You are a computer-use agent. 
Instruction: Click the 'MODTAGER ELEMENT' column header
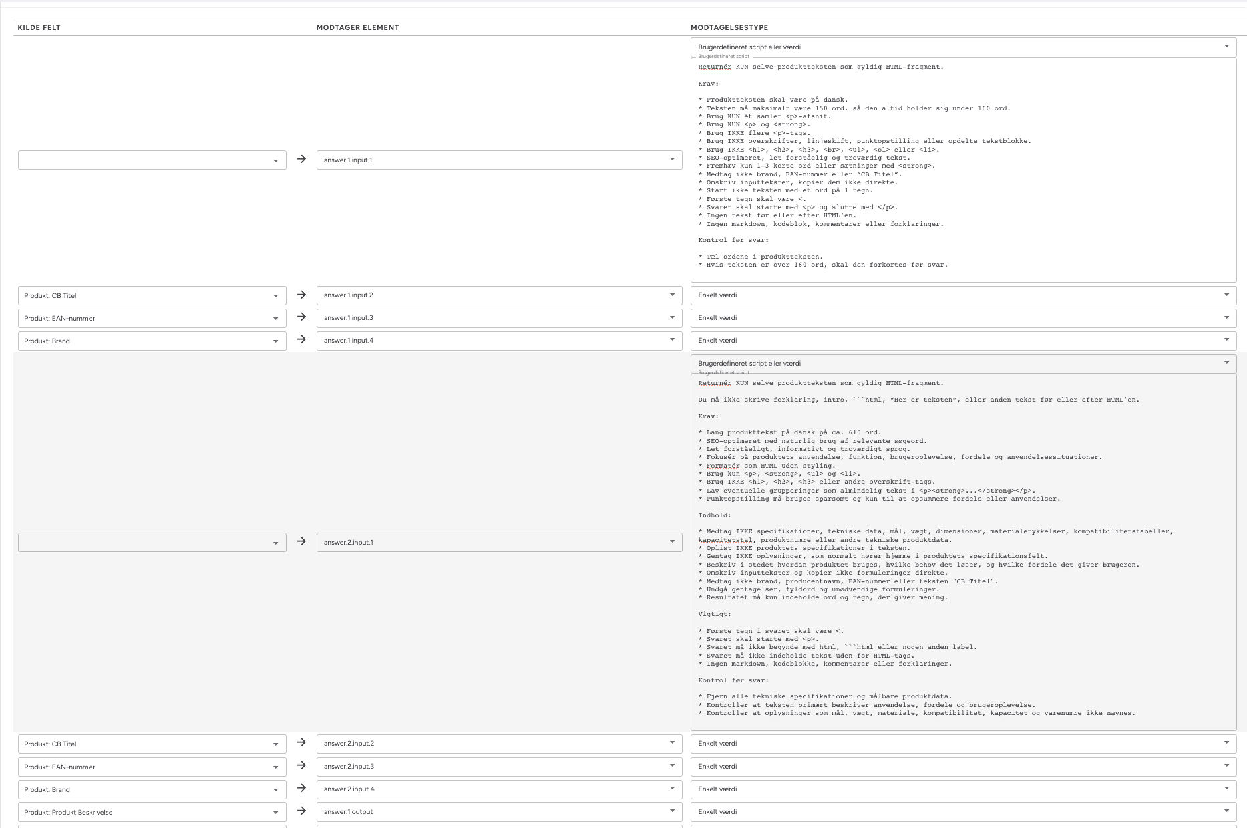point(357,27)
